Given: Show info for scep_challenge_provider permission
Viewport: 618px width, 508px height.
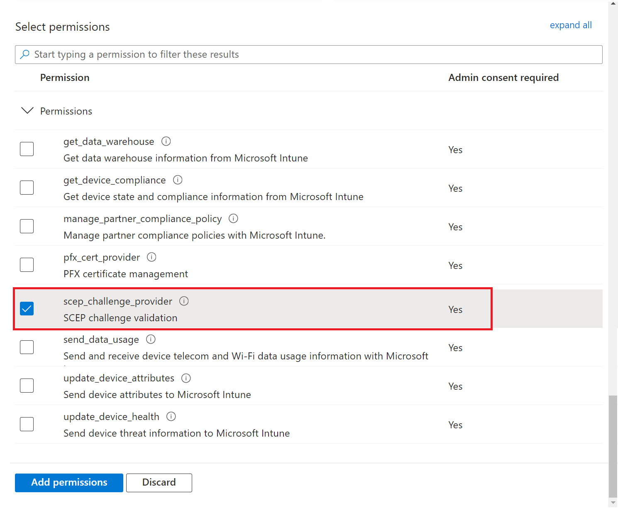Looking at the screenshot, I should [x=184, y=301].
